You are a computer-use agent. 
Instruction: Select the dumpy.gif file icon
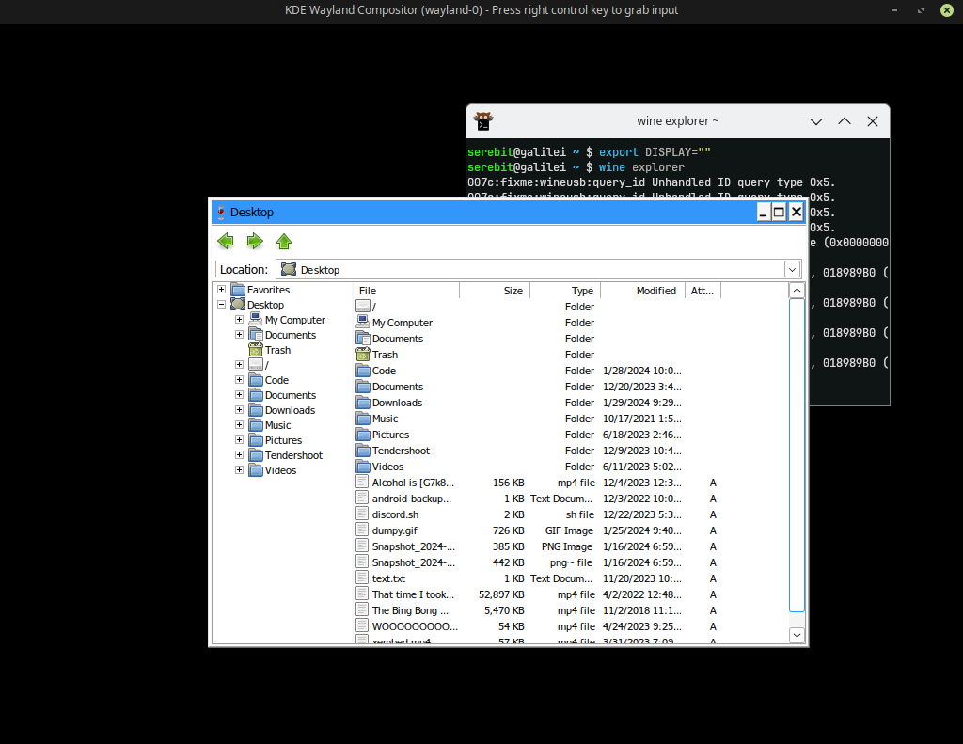[x=364, y=530]
